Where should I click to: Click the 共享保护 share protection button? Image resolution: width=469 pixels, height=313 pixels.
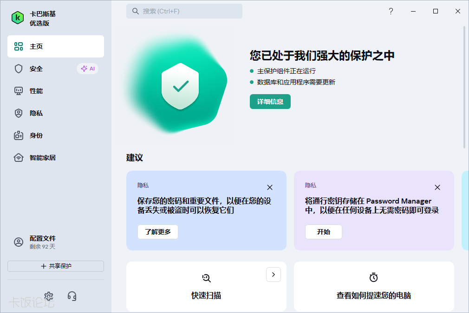point(56,266)
